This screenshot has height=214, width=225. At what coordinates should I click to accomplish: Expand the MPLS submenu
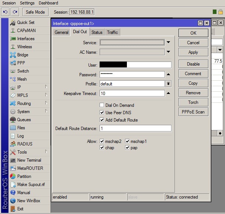46,95
